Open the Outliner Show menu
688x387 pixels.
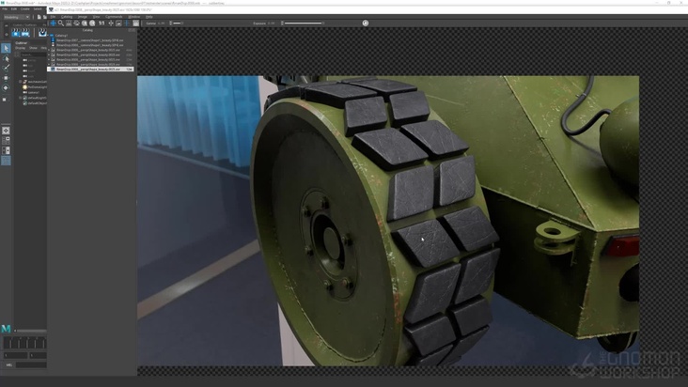pos(33,48)
